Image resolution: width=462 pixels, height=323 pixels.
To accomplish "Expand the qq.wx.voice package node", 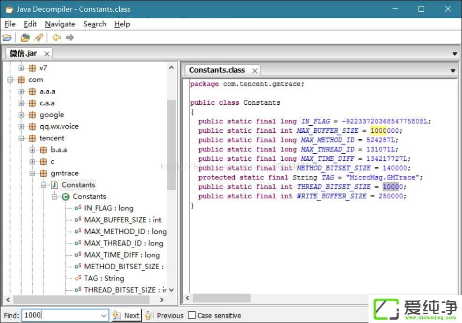I will 21,127.
